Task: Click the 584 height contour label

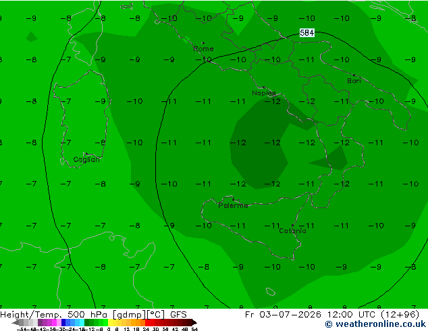Action: click(306, 33)
